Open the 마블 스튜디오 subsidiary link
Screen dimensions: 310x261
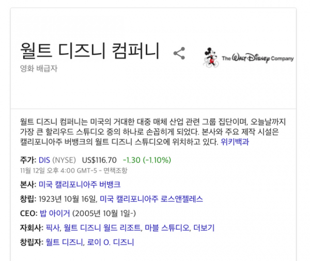click(x=167, y=228)
